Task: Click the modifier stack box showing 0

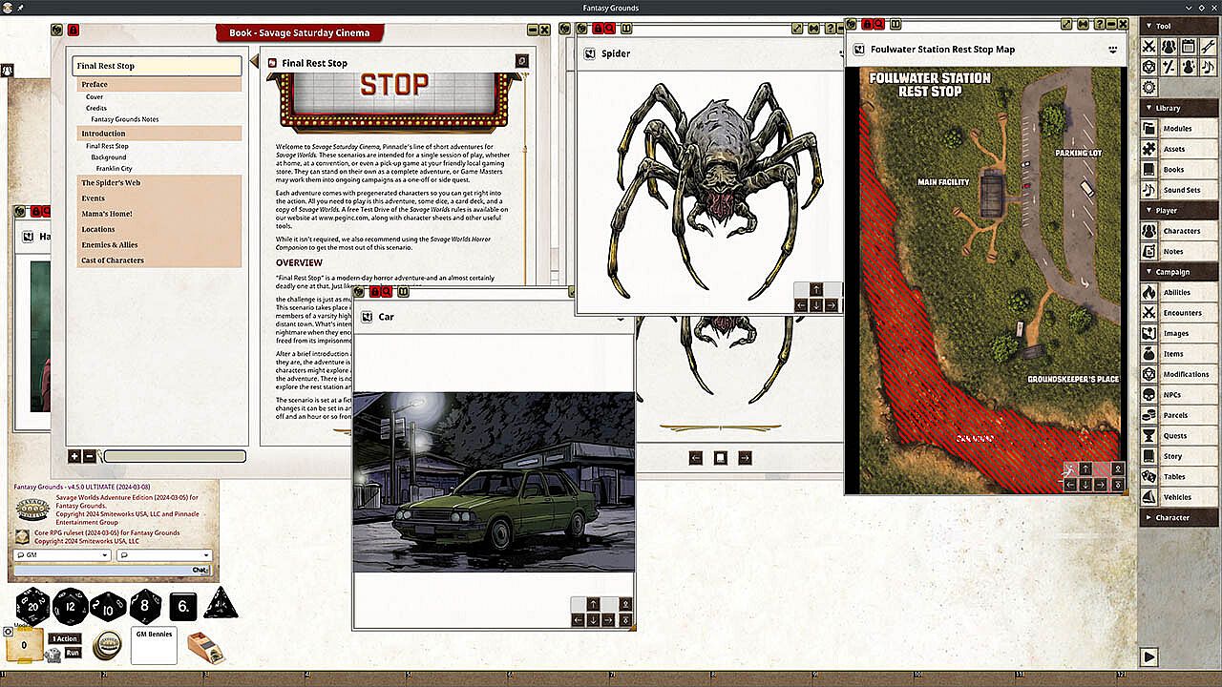Action: 24,645
